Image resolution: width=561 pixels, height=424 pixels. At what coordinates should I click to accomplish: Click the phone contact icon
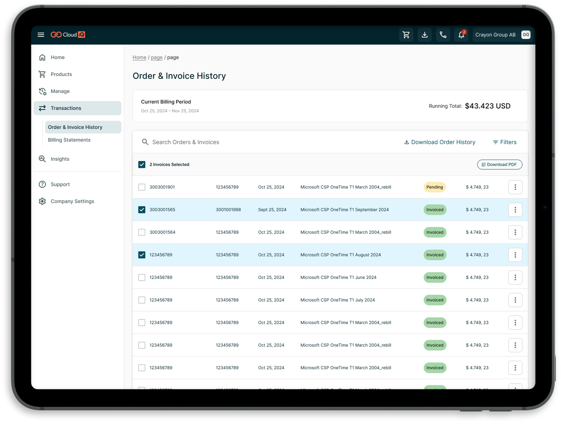(443, 35)
